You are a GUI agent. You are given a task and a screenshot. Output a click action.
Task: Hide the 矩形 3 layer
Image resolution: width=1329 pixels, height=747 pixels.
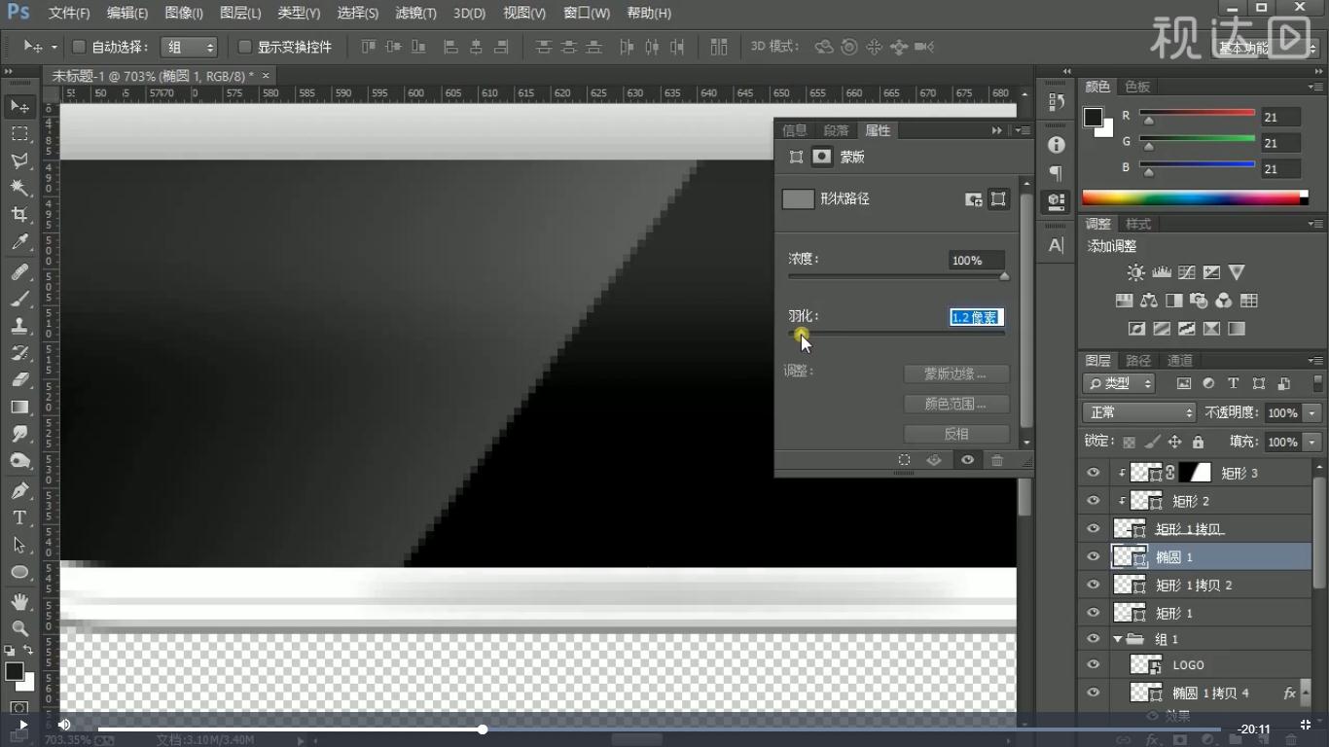pos(1094,473)
